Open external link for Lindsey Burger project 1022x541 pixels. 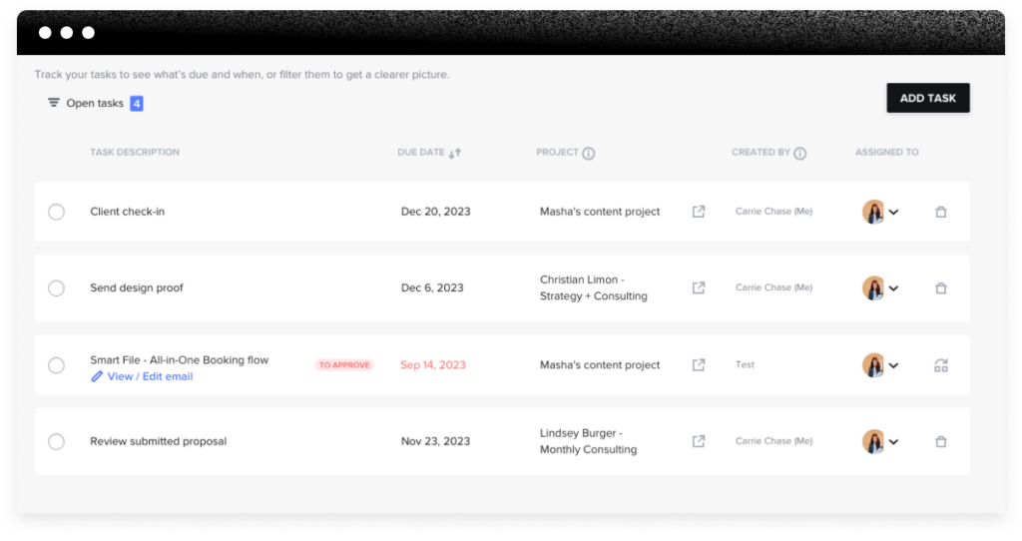coord(699,441)
